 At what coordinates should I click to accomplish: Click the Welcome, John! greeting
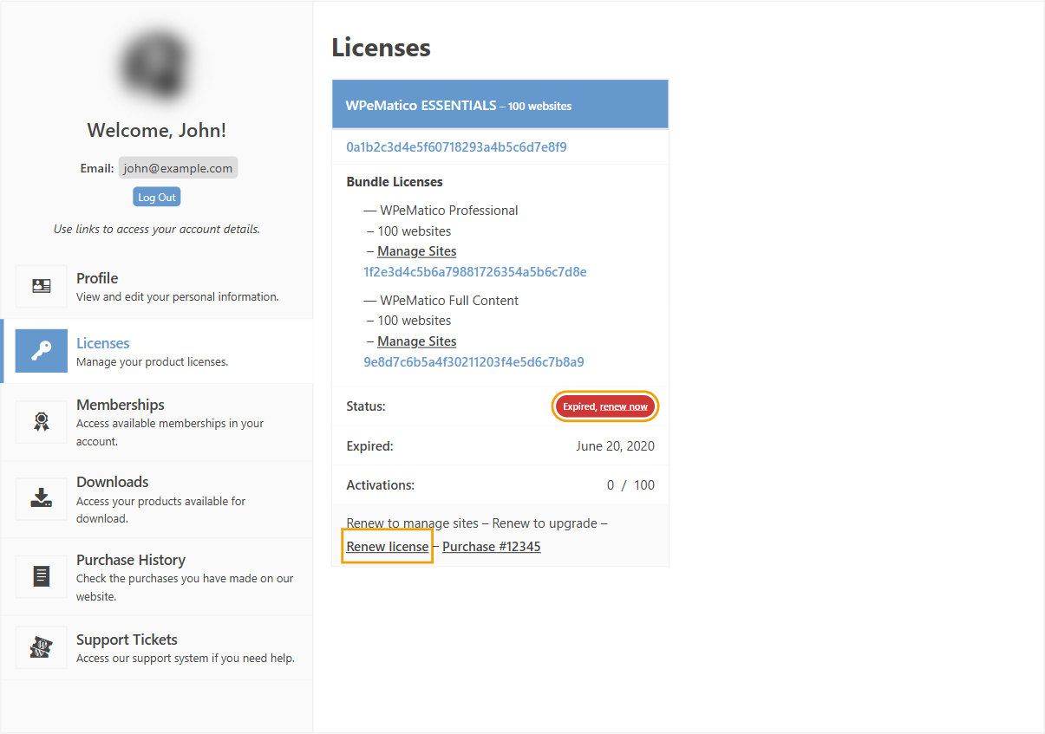click(x=157, y=131)
